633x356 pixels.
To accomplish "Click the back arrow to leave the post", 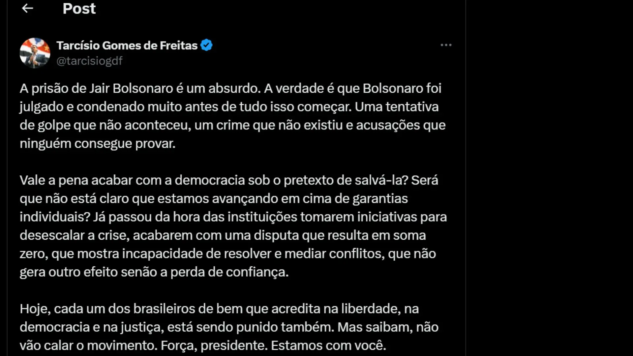I will click(28, 8).
